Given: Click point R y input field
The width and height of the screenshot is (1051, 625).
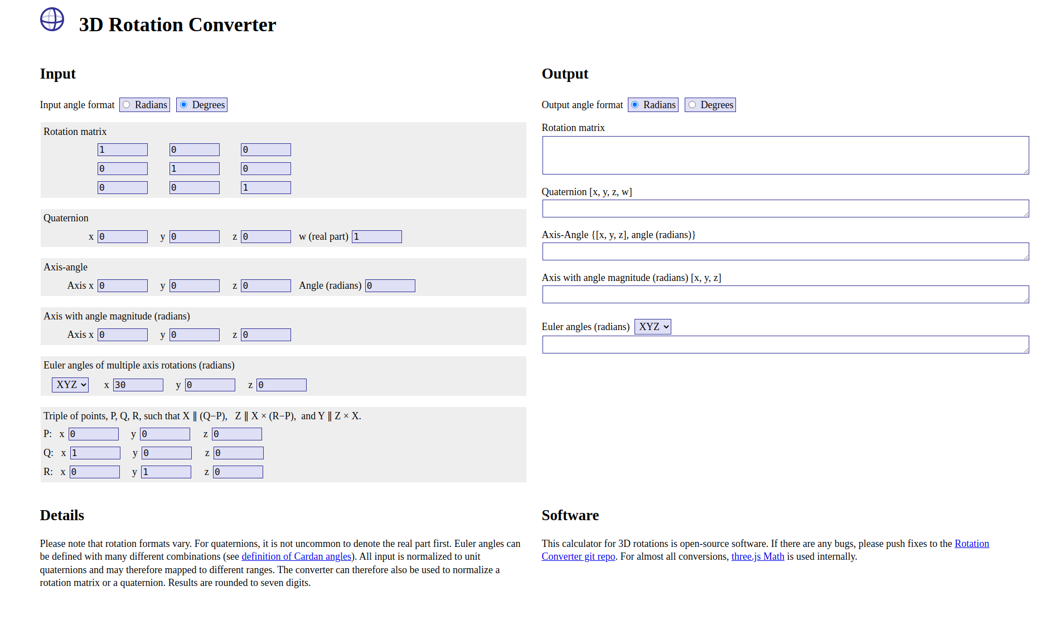Looking at the screenshot, I should click(166, 472).
